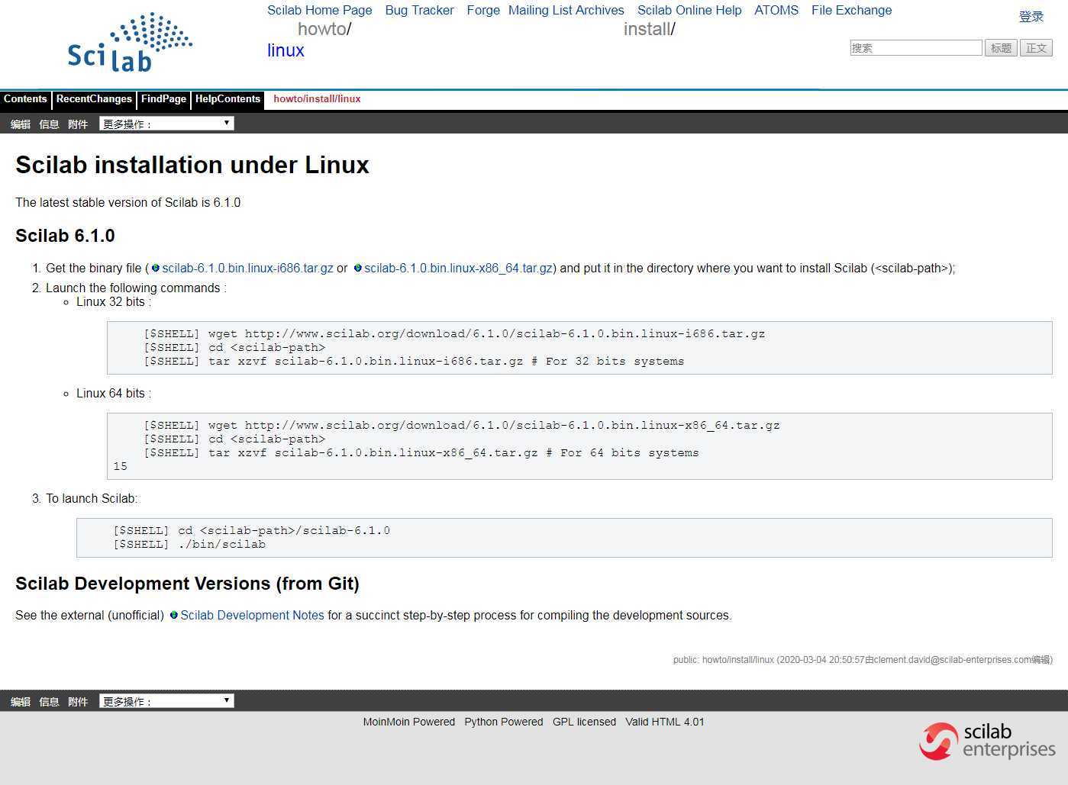
Task: Click the howto breadcrumb link
Action: tap(322, 29)
